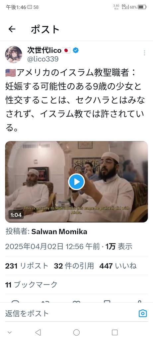This screenshot has height=341, width=153.
Task: Tap the 次世代lico display name
Action: coord(44,51)
